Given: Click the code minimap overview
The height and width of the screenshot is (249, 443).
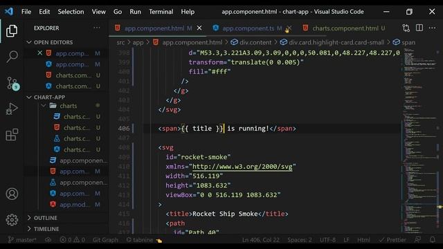Looking at the screenshot, I should point(420,140).
